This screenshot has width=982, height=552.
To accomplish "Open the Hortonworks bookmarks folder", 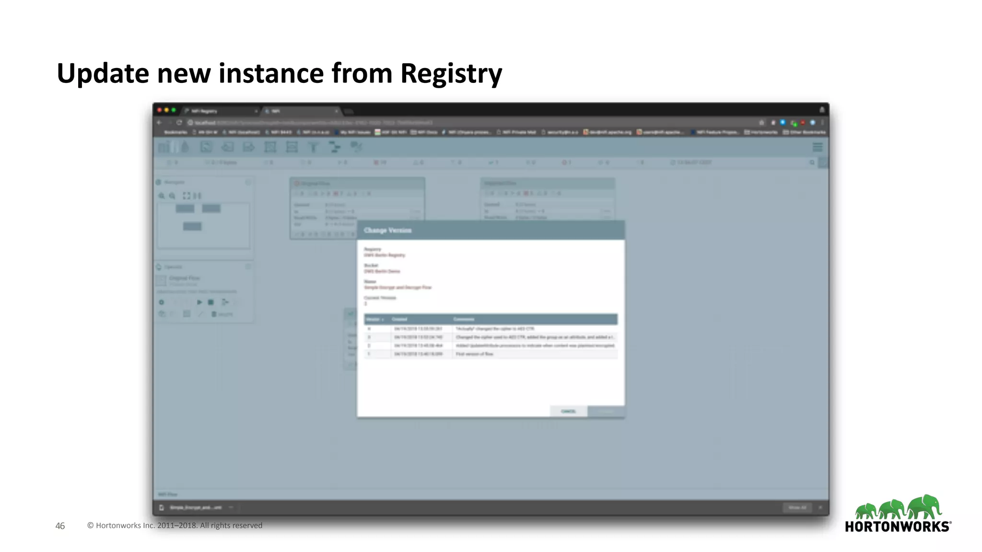I will 760,132.
